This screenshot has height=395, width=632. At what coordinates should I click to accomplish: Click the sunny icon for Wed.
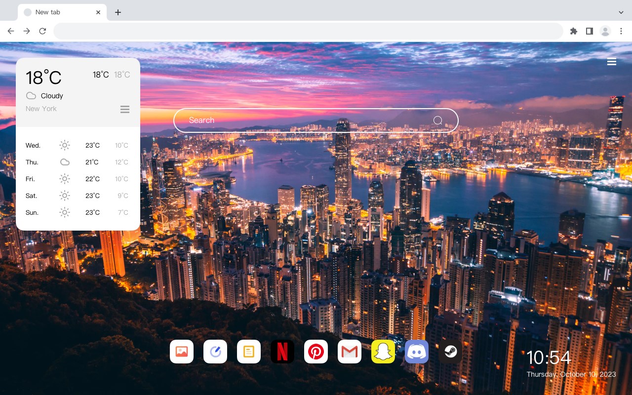click(x=65, y=145)
